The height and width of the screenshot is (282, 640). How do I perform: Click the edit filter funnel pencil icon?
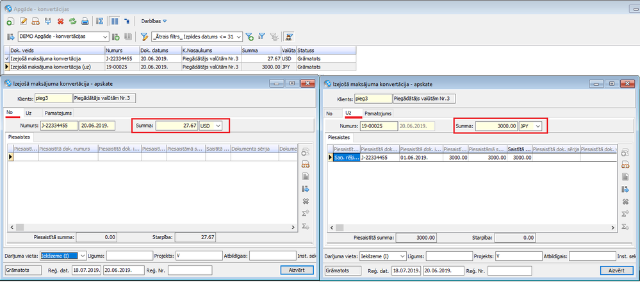(x=144, y=37)
